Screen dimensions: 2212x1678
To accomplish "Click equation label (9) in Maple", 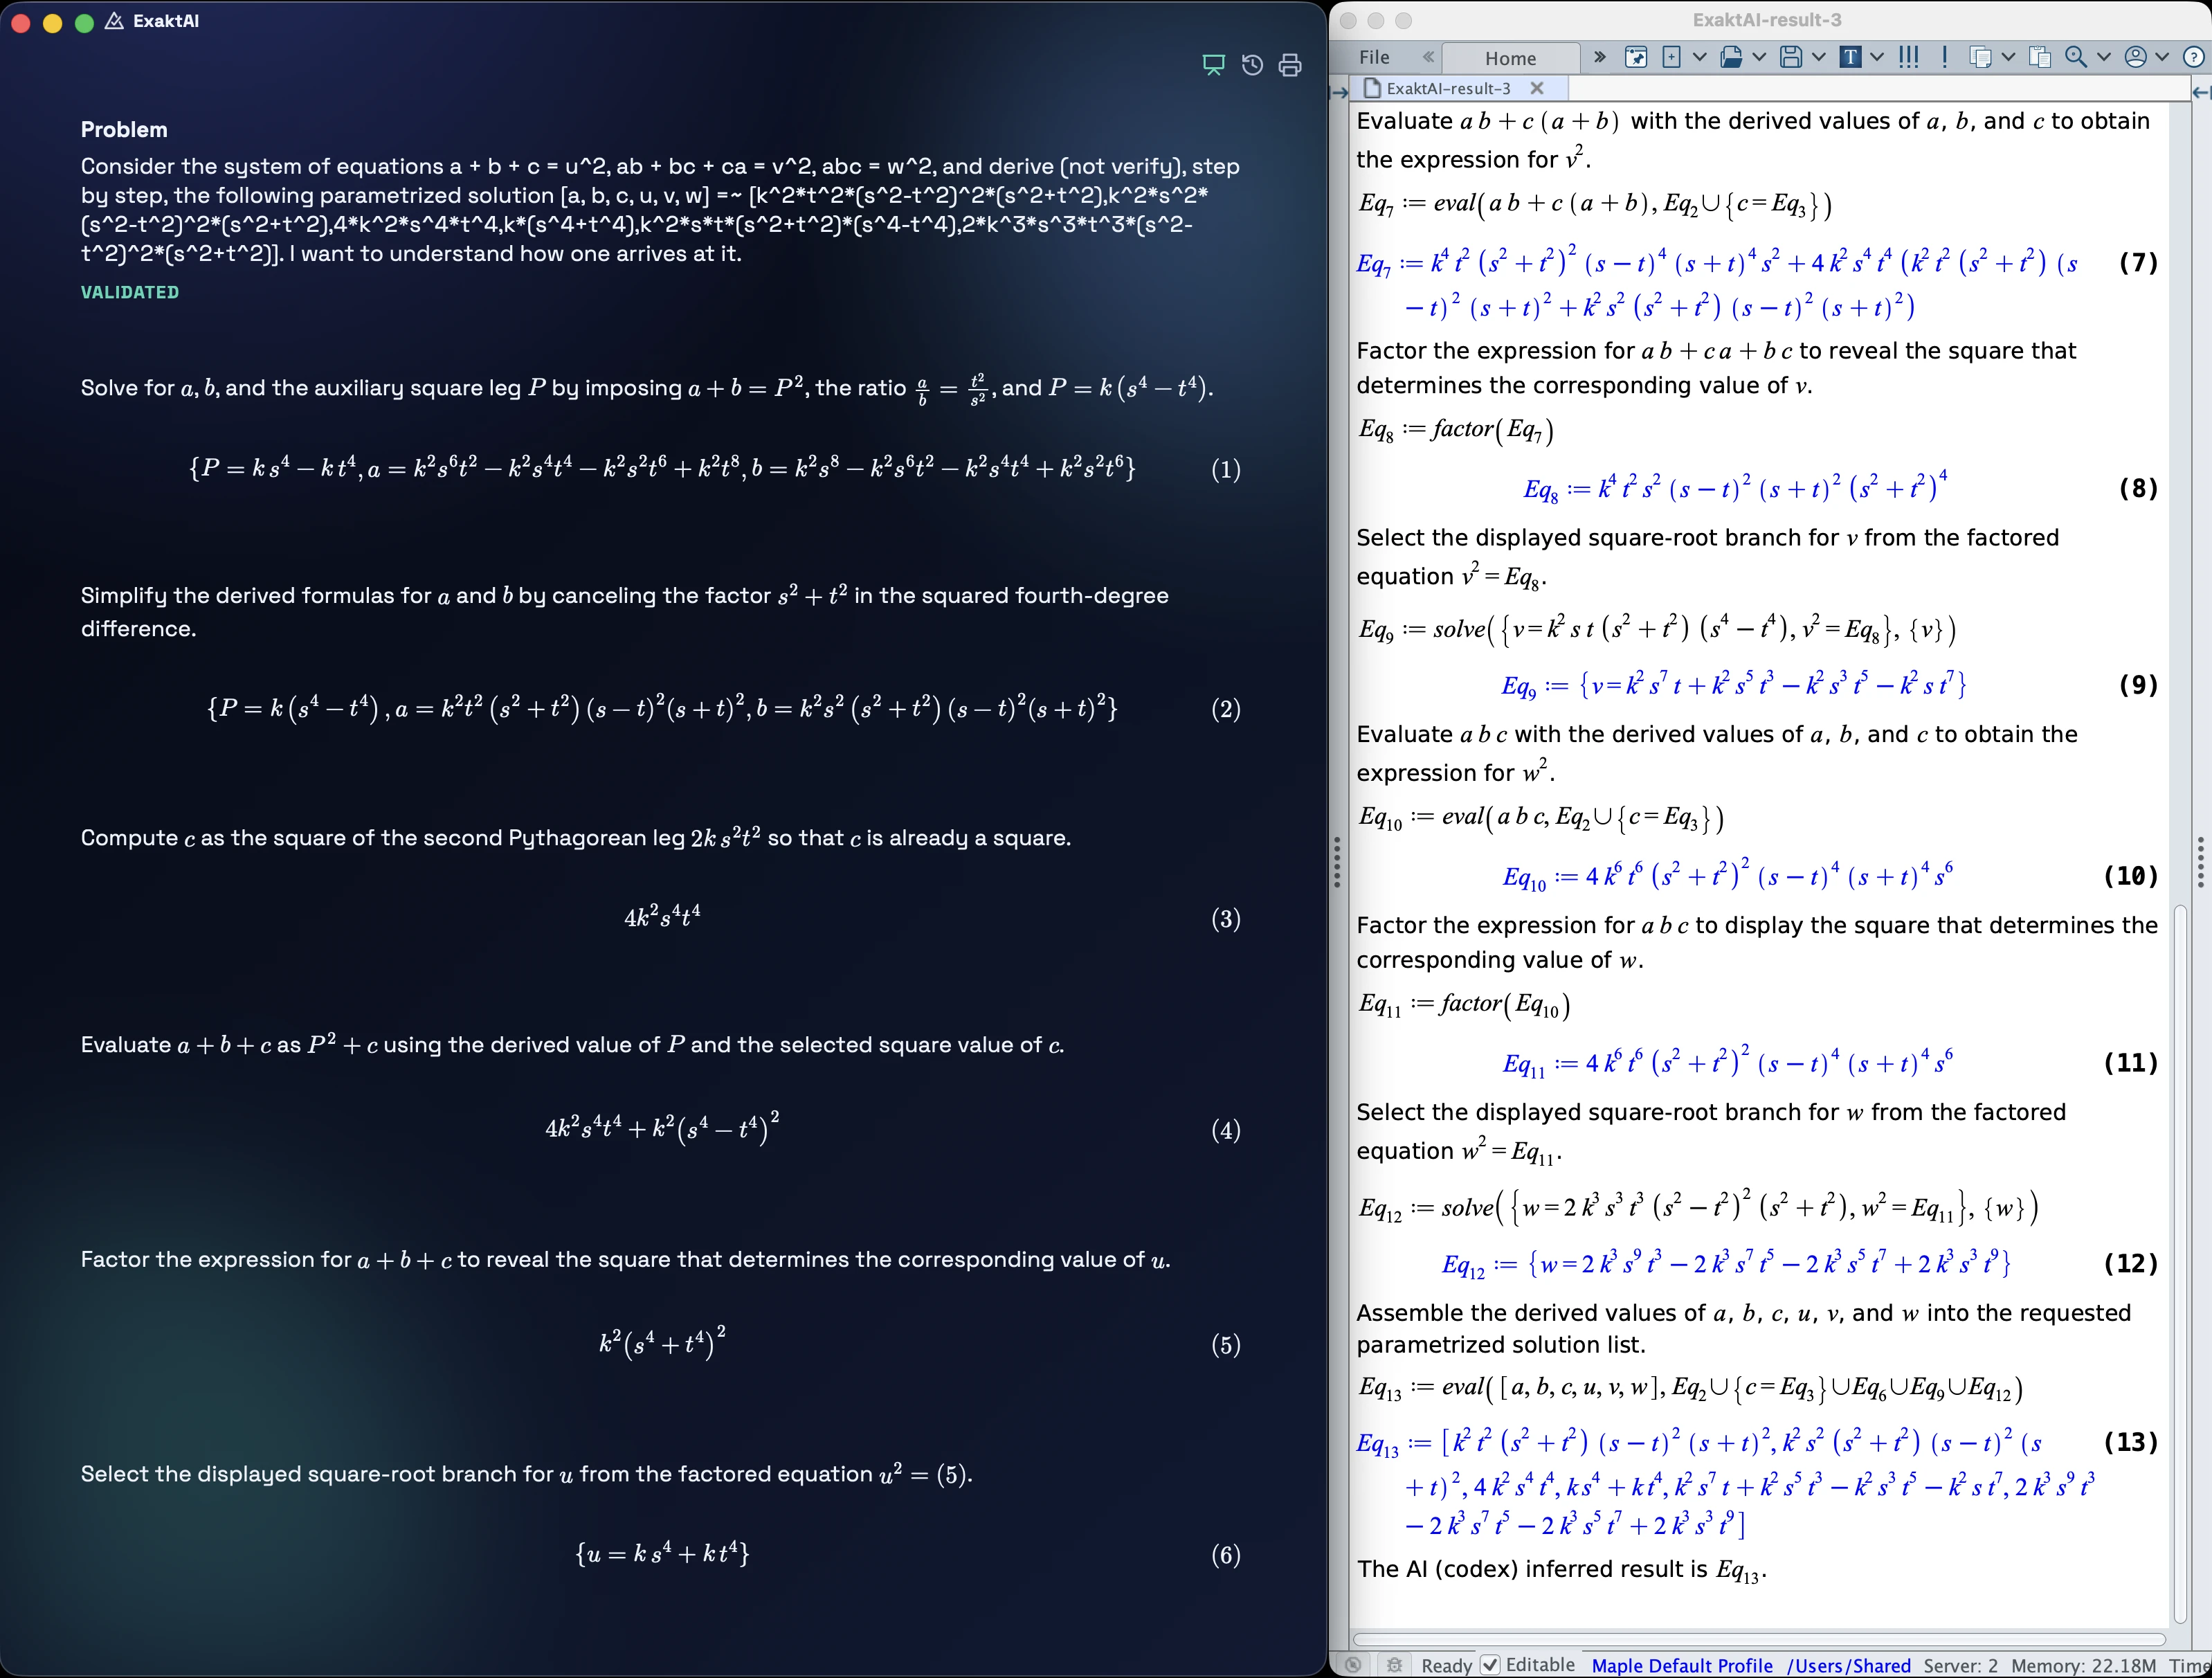I will pyautogui.click(x=2138, y=685).
